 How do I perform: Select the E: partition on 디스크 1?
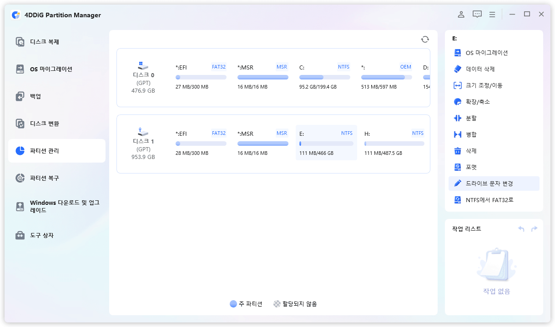click(326, 143)
